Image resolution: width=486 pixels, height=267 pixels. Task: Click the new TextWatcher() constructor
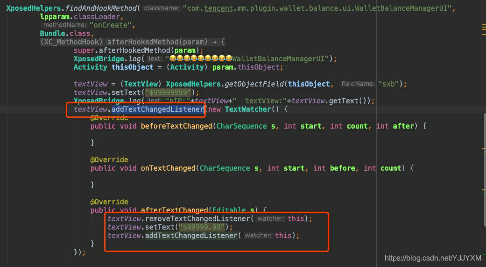coord(243,109)
